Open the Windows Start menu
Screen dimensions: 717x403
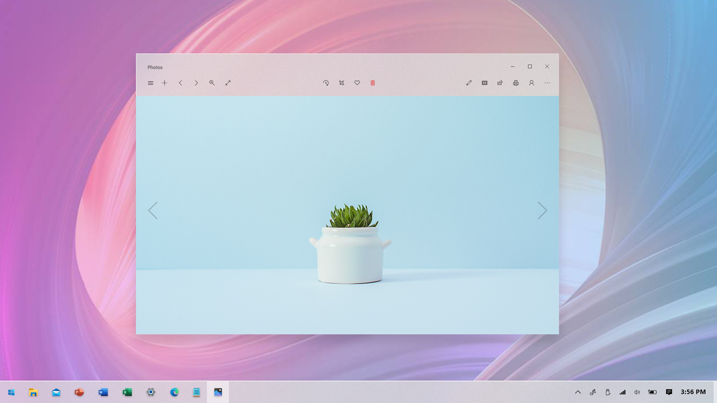click(11, 392)
